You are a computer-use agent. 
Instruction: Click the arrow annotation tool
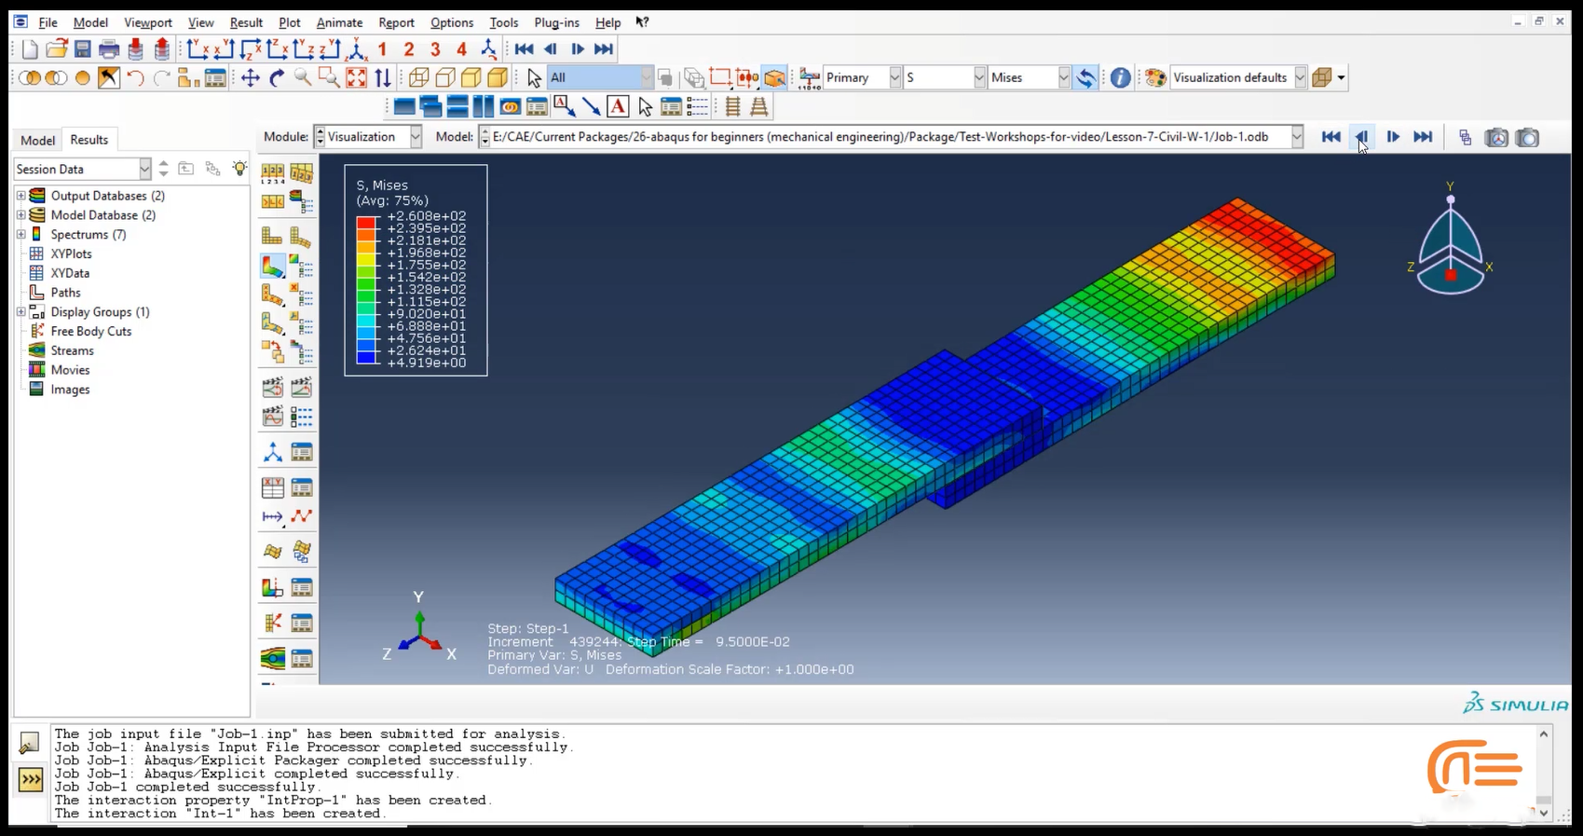[591, 107]
